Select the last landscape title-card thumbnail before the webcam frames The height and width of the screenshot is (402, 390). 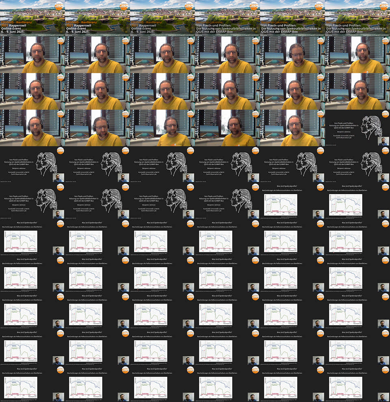tap(357, 18)
